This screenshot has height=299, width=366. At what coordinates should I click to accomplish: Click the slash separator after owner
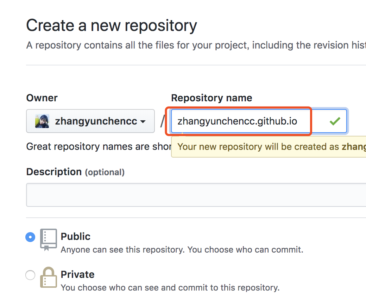coord(162,121)
